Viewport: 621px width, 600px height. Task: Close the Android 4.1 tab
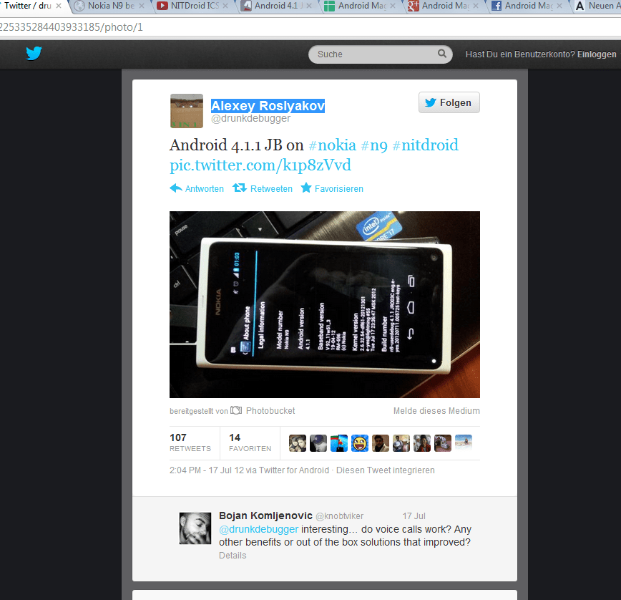[x=309, y=6]
